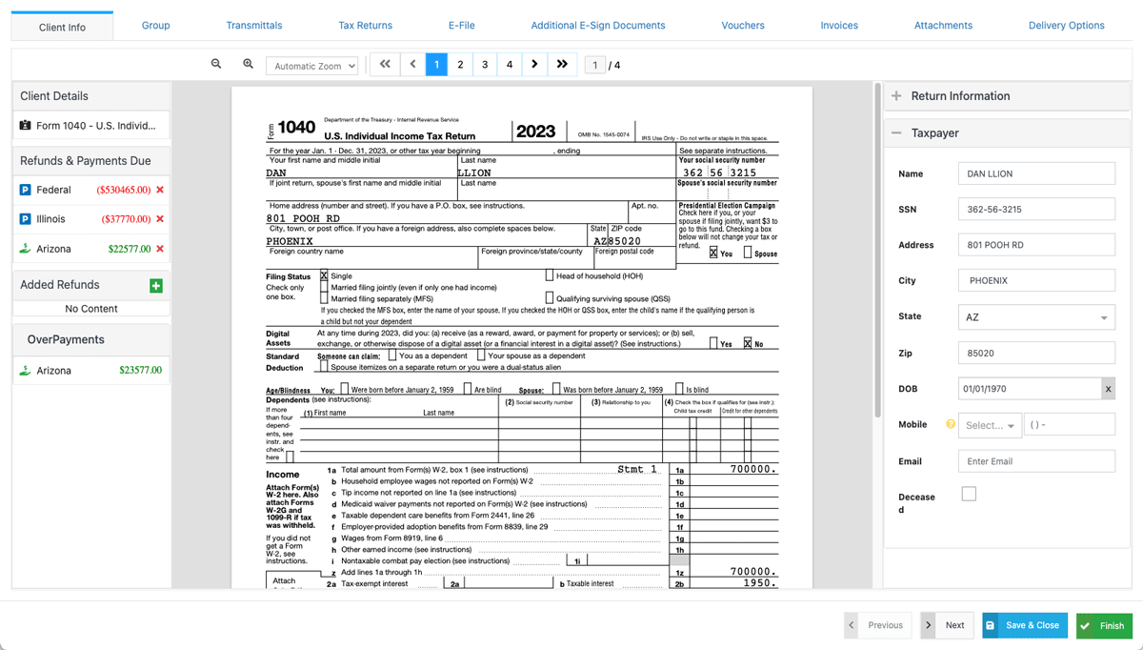This screenshot has width=1143, height=650.
Task: Jump to last page with double-right arrow
Action: click(562, 65)
